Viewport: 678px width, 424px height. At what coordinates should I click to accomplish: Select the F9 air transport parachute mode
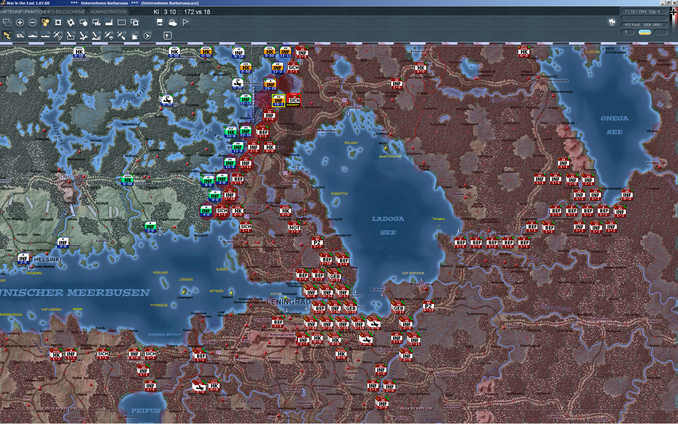[x=109, y=36]
